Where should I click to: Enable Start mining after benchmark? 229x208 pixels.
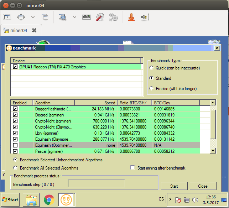coord(132,168)
